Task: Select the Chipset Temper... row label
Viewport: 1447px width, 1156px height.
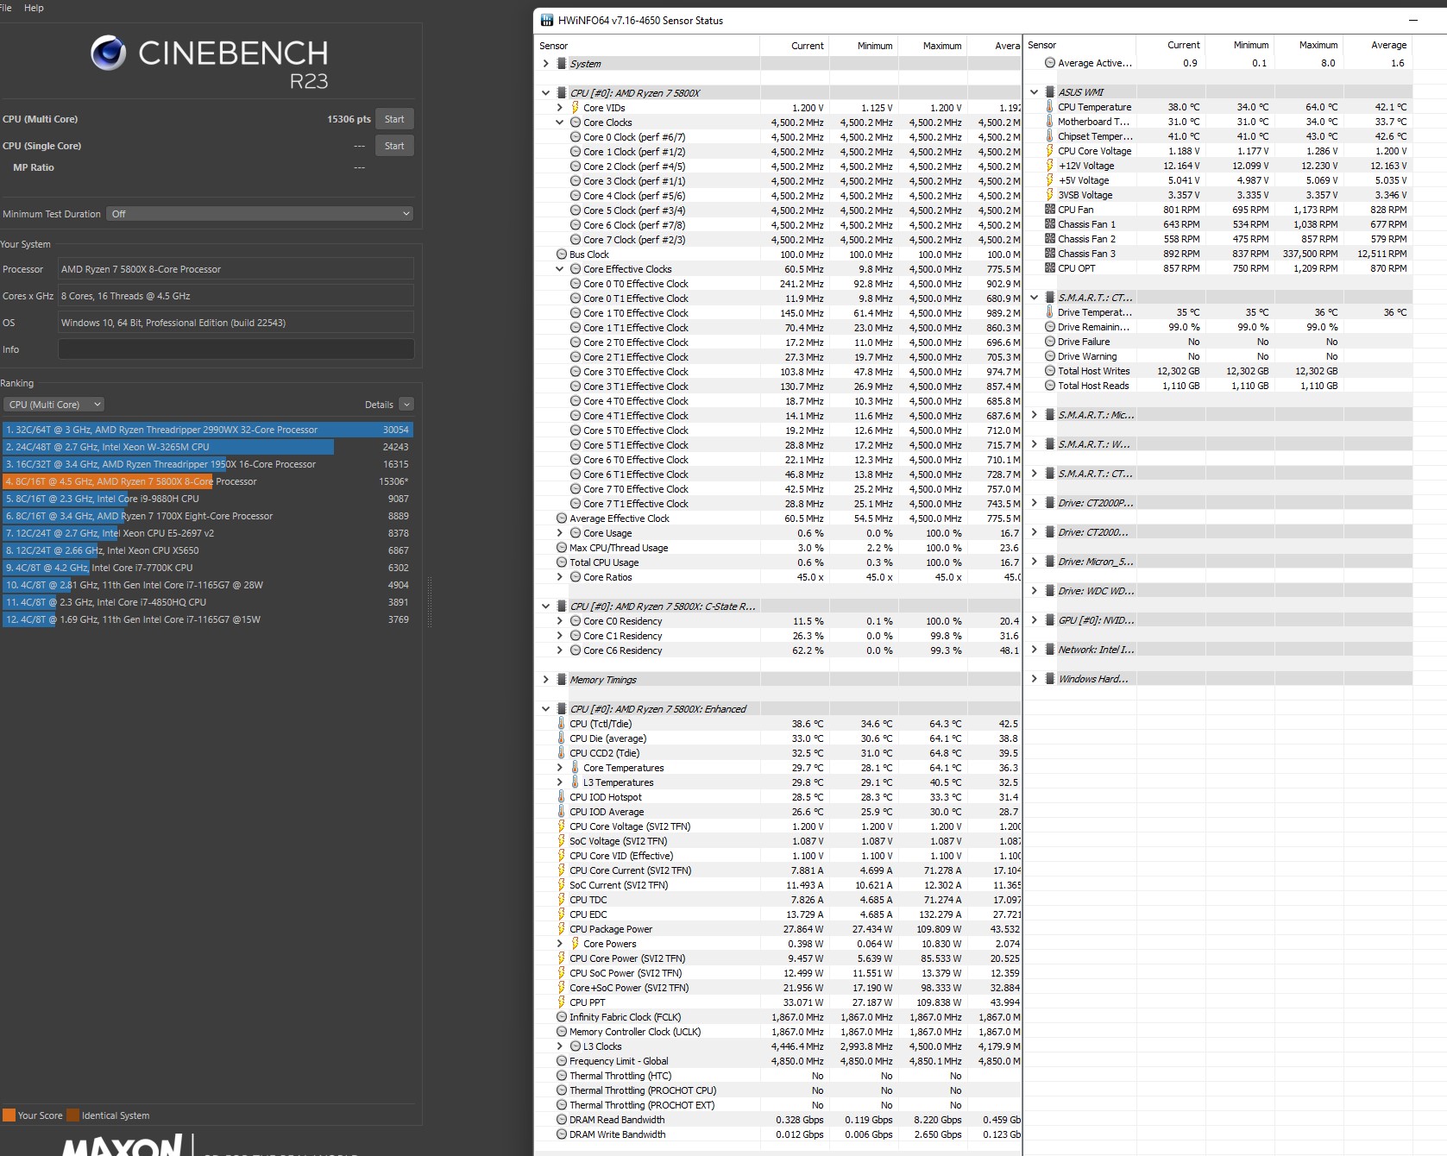Action: click(1095, 136)
